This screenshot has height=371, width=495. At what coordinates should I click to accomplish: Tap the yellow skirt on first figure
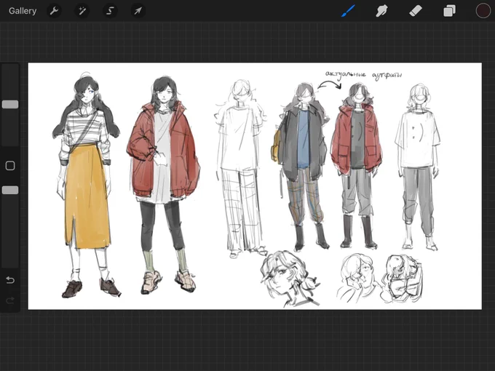[87, 196]
